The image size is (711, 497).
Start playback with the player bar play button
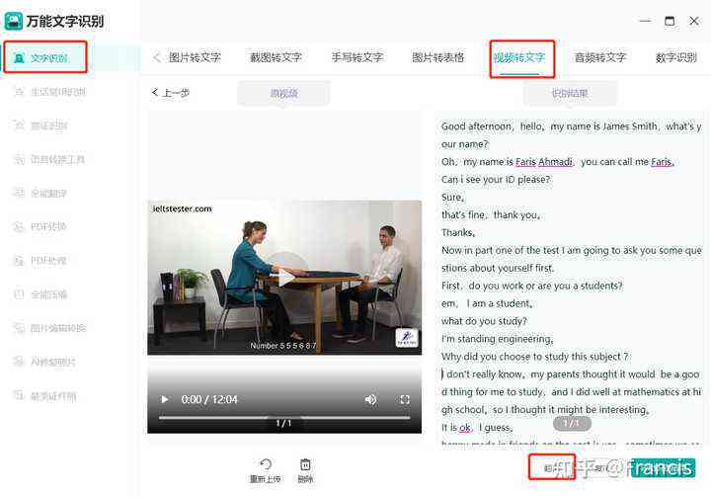[x=165, y=399]
